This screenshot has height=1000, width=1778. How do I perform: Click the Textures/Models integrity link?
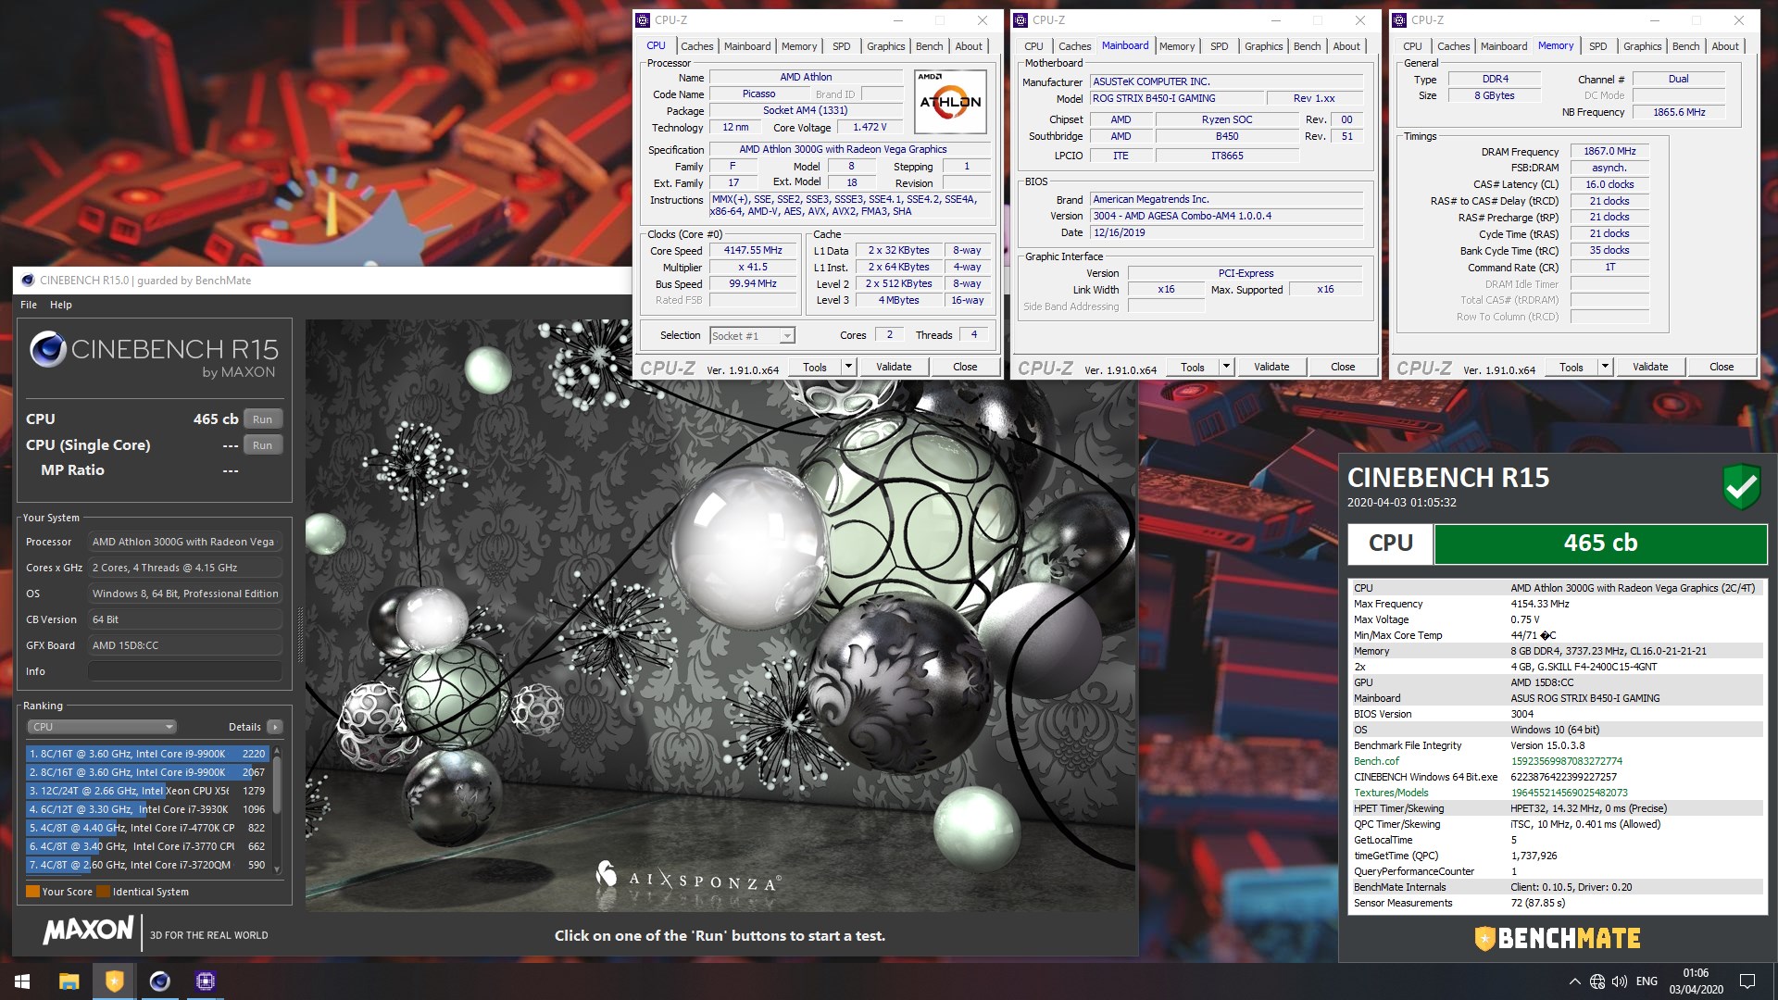click(x=1391, y=793)
